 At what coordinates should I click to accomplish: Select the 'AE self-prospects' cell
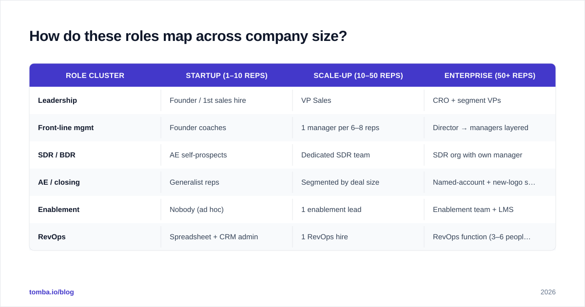point(227,155)
